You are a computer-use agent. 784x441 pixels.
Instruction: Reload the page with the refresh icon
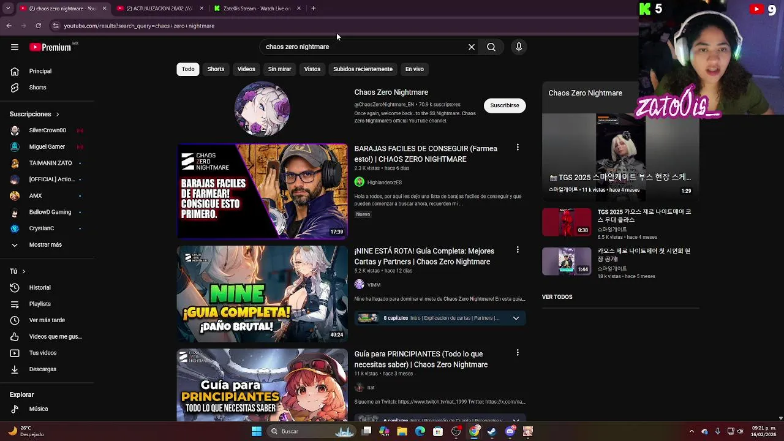click(x=38, y=26)
